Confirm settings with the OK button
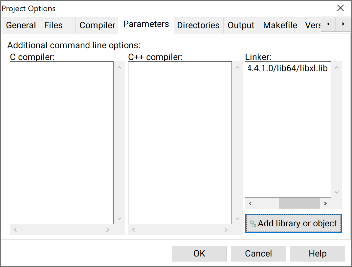Screen dimensions: 352x267 (199, 254)
